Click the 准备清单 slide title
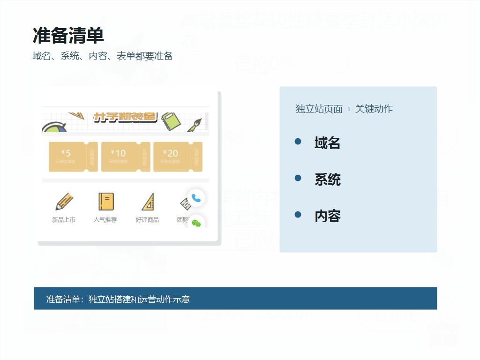The height and width of the screenshot is (360, 480). tap(68, 36)
